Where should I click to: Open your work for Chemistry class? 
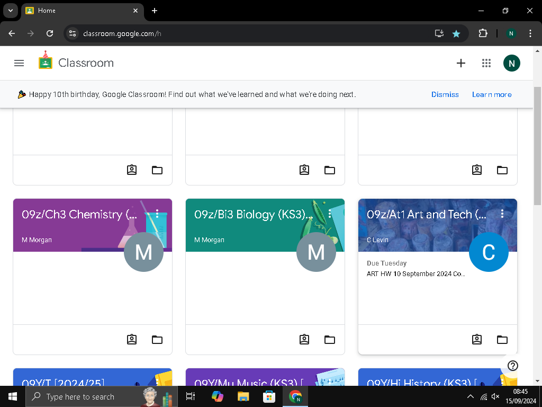click(x=132, y=340)
